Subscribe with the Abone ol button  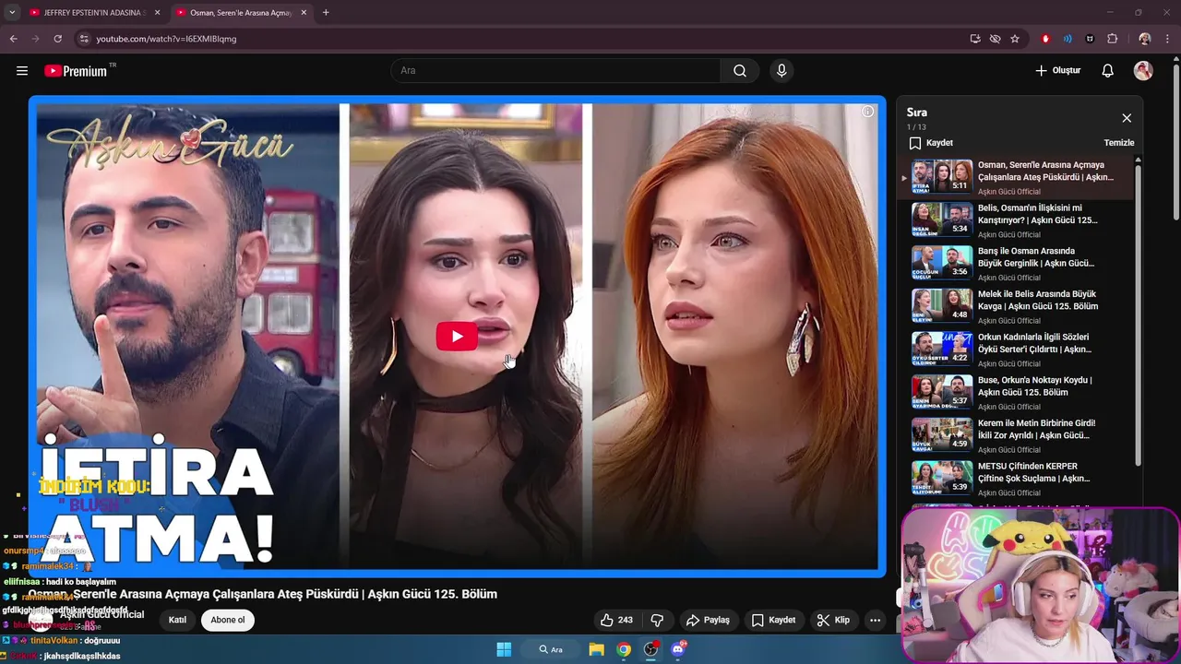228,620
